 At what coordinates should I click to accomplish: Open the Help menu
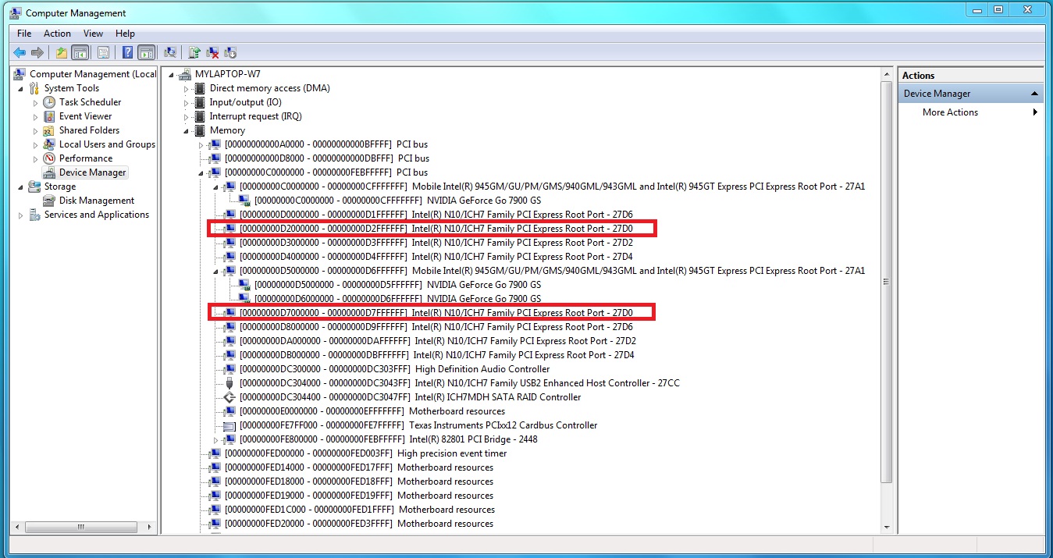pos(125,34)
